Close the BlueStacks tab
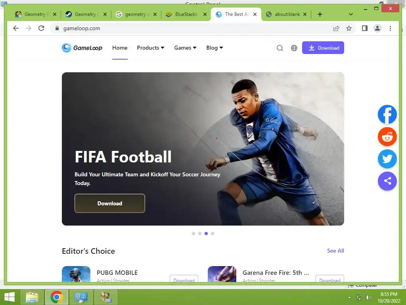 205,14
